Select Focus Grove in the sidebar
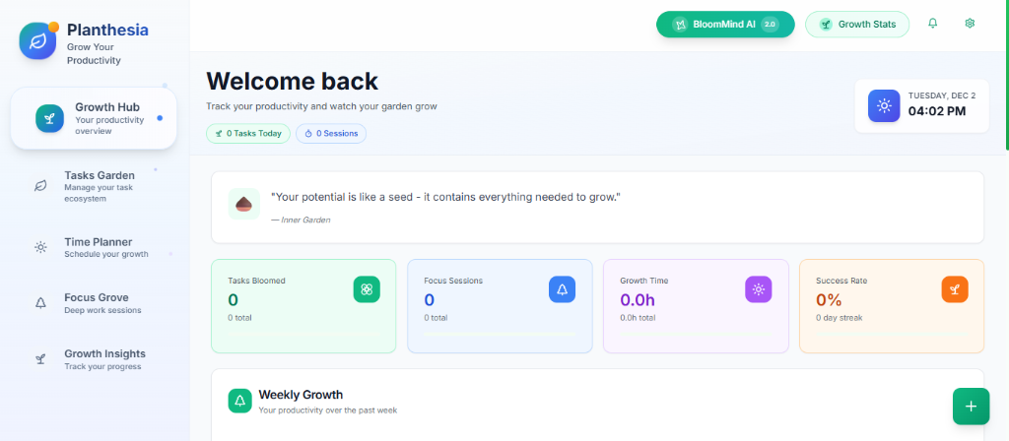 pyautogui.click(x=96, y=303)
